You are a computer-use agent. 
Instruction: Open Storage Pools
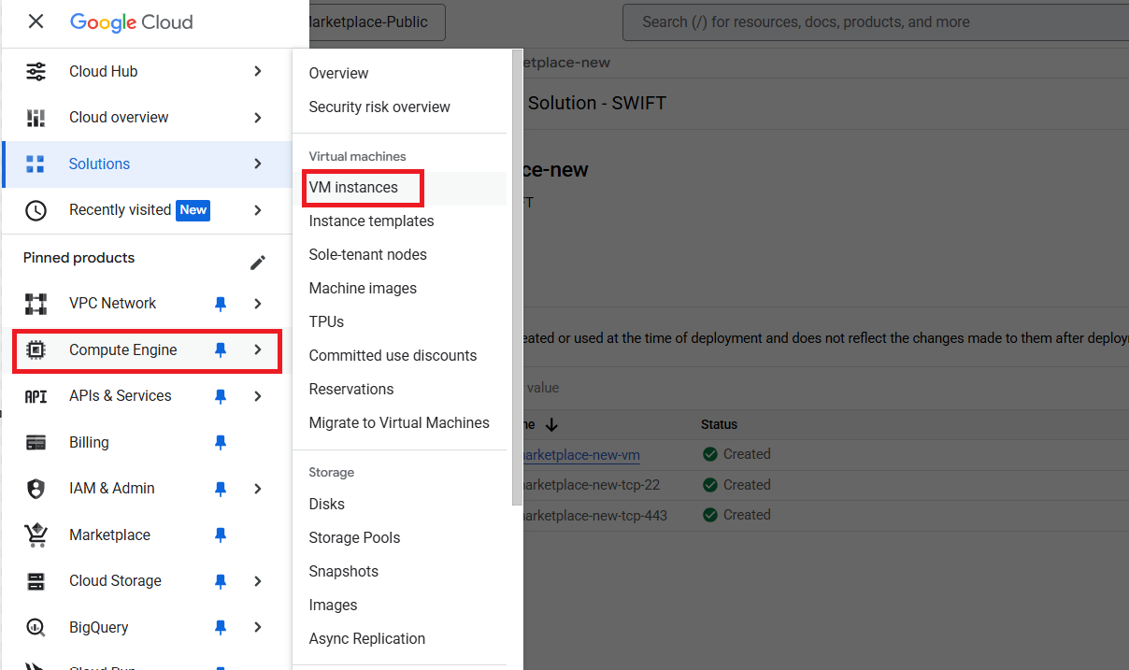tap(354, 537)
